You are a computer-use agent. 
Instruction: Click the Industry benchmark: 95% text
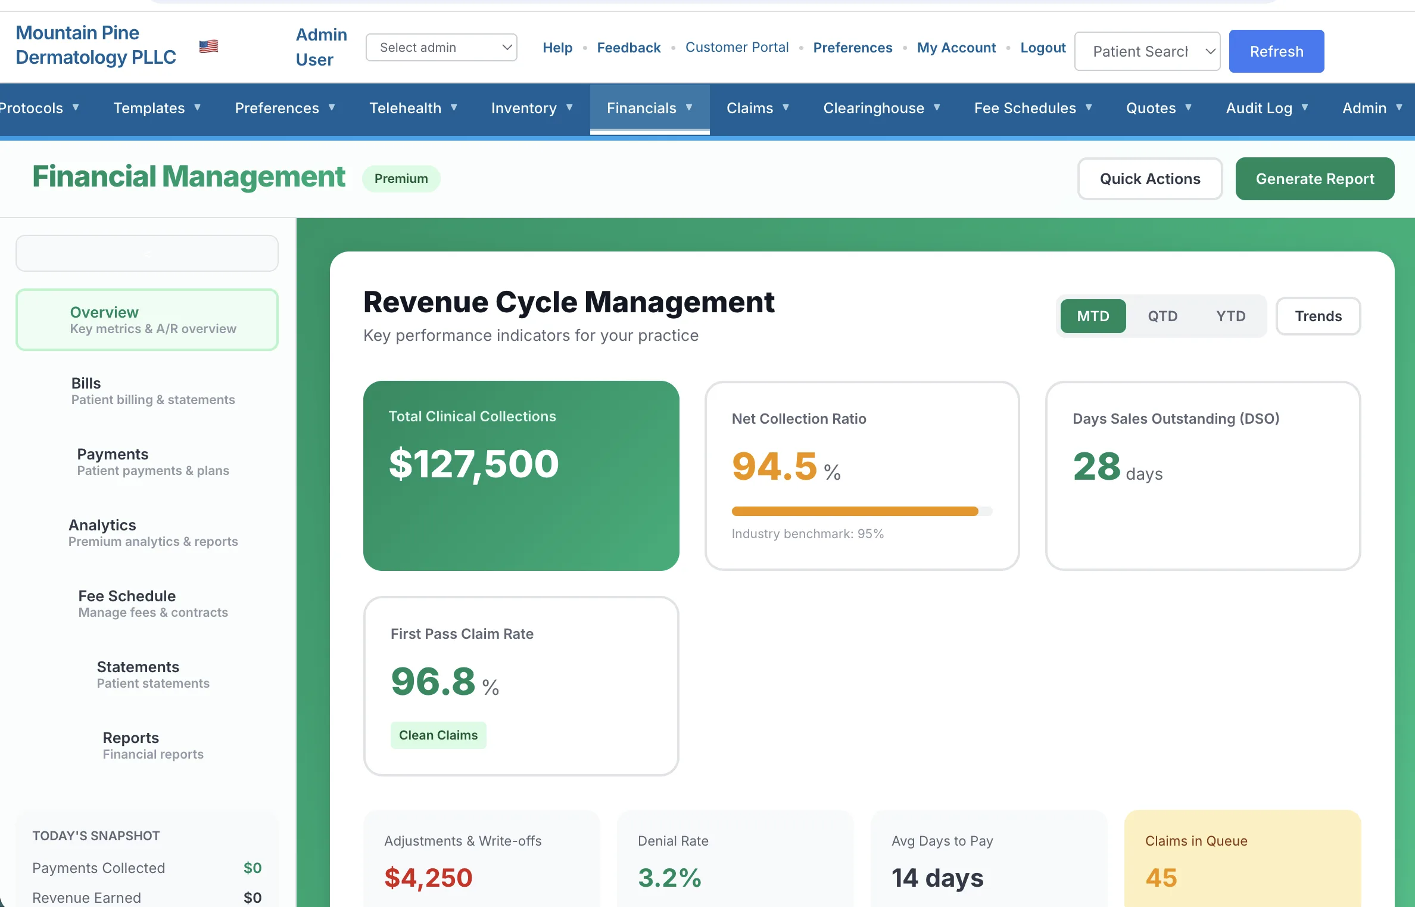[808, 534]
